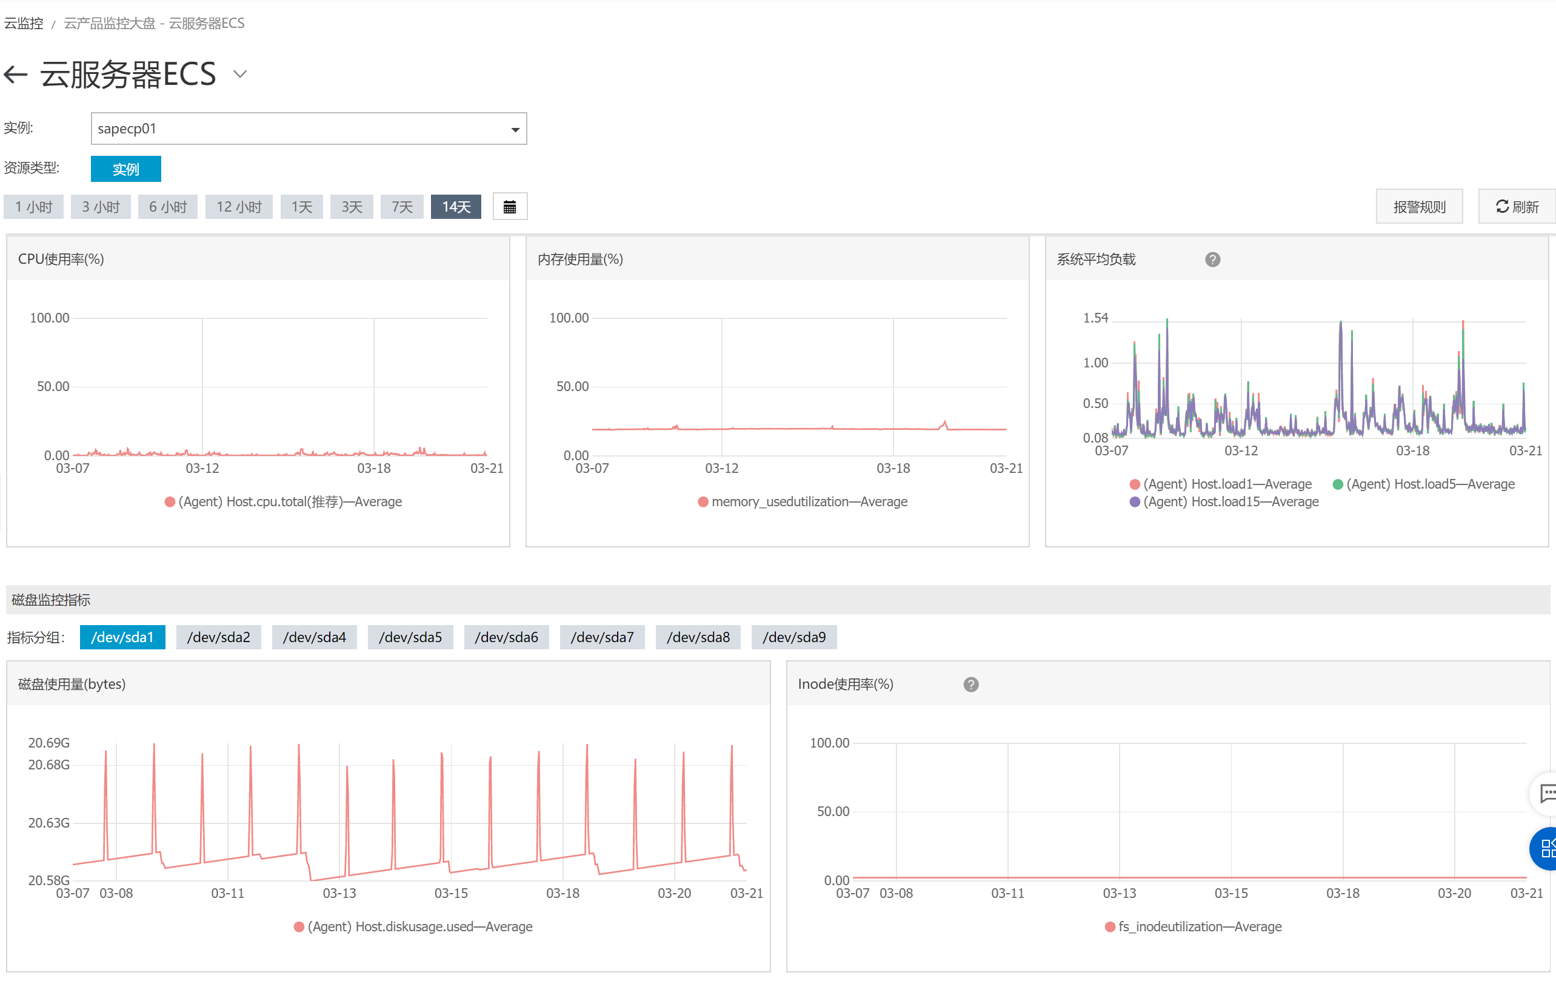Toggle Host.load1 Average legend series

click(1220, 484)
